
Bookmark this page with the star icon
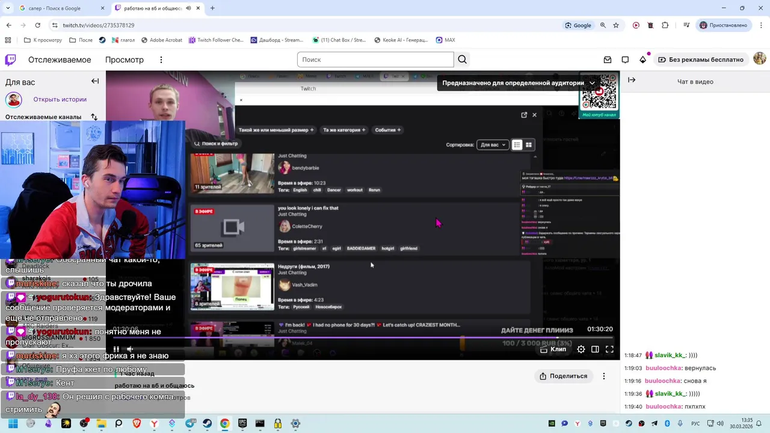pyautogui.click(x=616, y=25)
